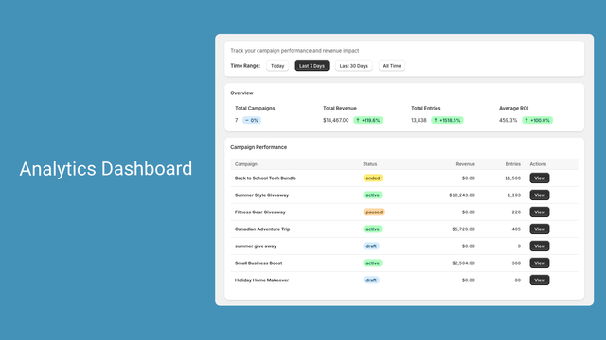Click Summer Style Giveaway's active badge
The height and width of the screenshot is (340, 606).
[x=372, y=195]
